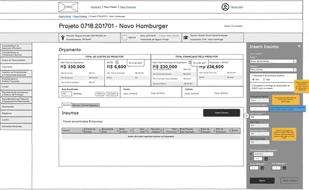309x190 pixels.
Task: Open Laudos sidebar item
Action: click(x=16, y=120)
